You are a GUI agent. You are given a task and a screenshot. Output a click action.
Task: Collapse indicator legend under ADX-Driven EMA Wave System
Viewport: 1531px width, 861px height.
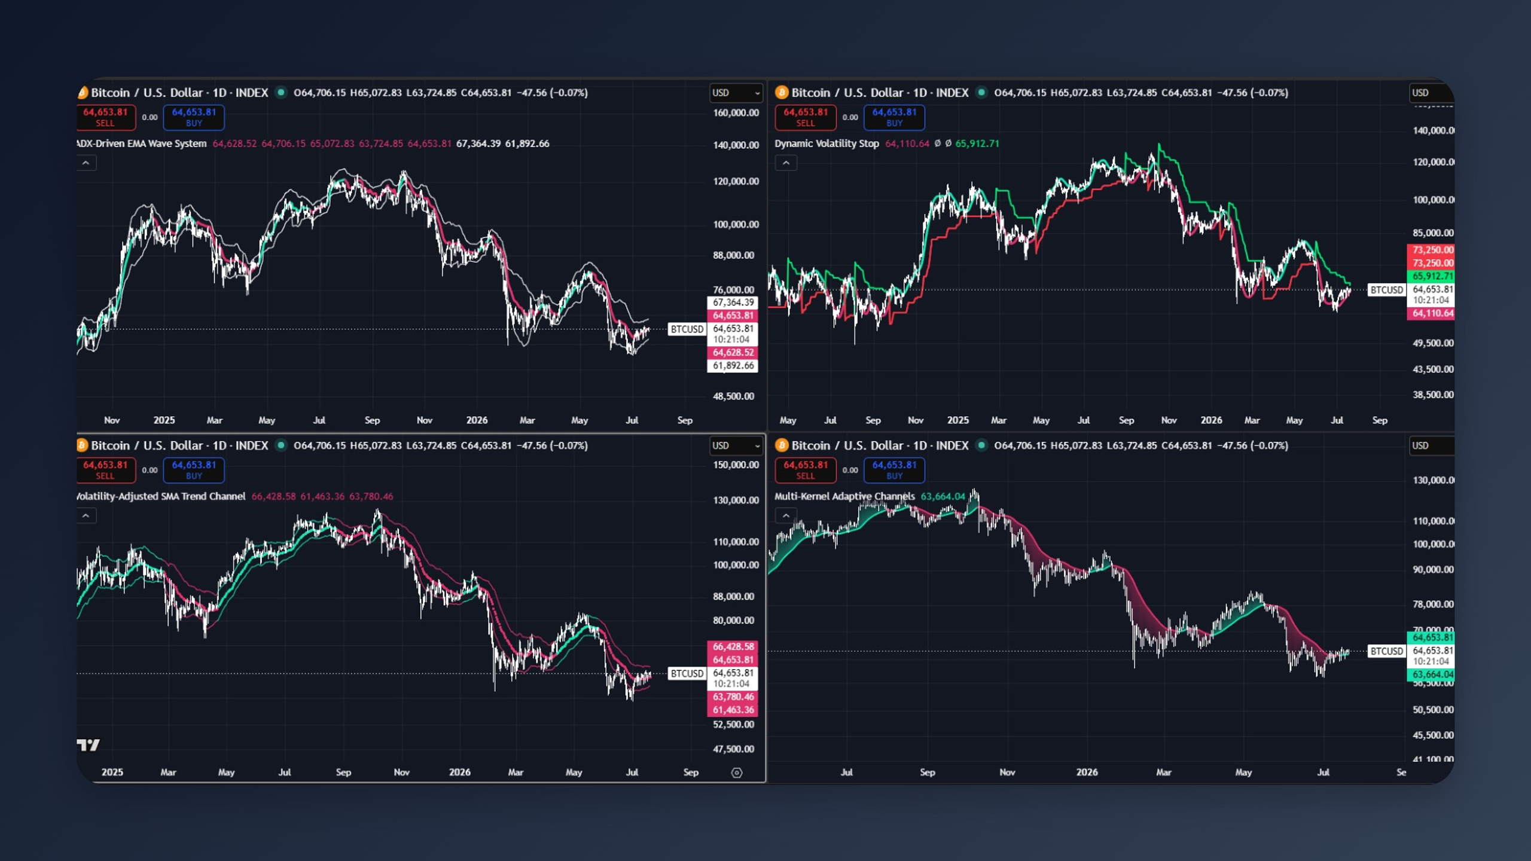tap(86, 163)
